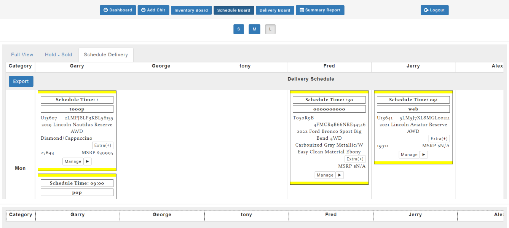Expand Extra(+) on the Ford Bronco card
This screenshot has height=228, width=509.
coord(355,159)
